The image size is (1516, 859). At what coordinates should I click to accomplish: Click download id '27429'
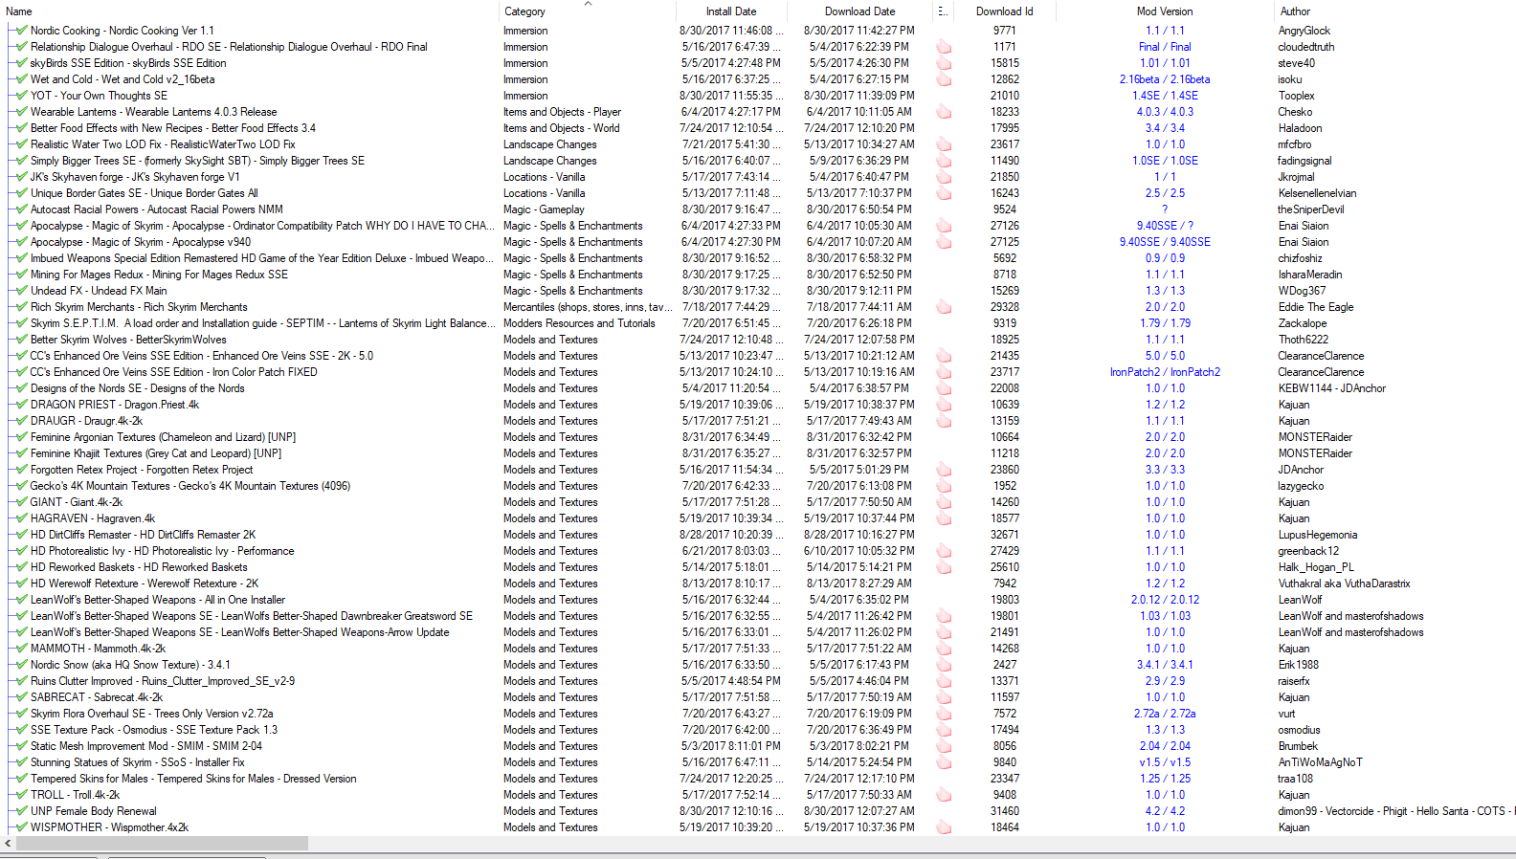pyautogui.click(x=1005, y=551)
